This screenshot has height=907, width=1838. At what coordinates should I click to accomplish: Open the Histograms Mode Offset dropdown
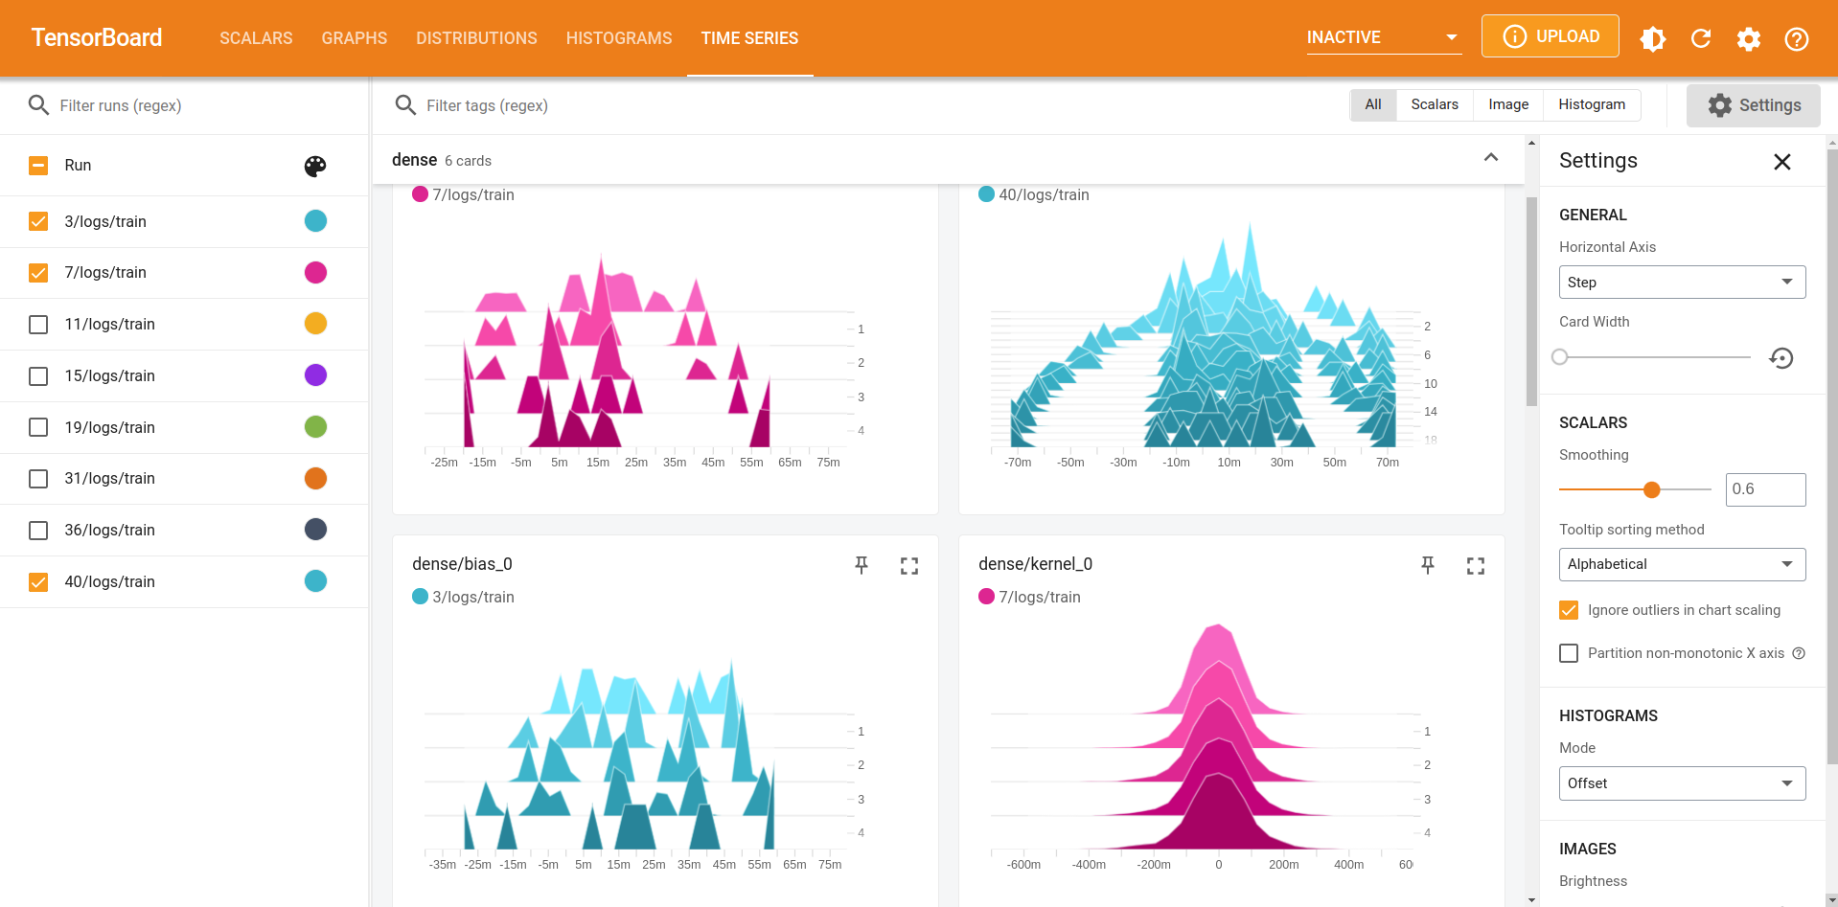coord(1682,783)
